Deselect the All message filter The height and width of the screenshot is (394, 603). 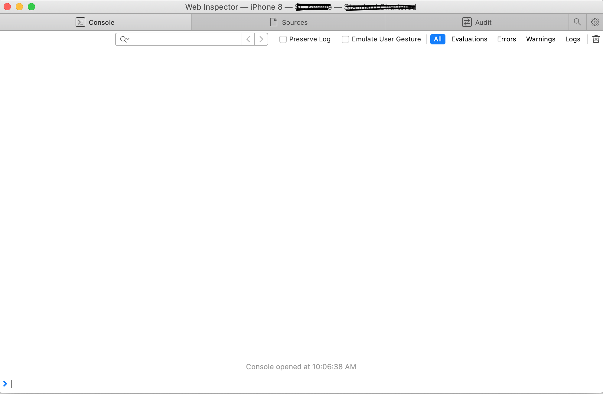click(x=438, y=39)
